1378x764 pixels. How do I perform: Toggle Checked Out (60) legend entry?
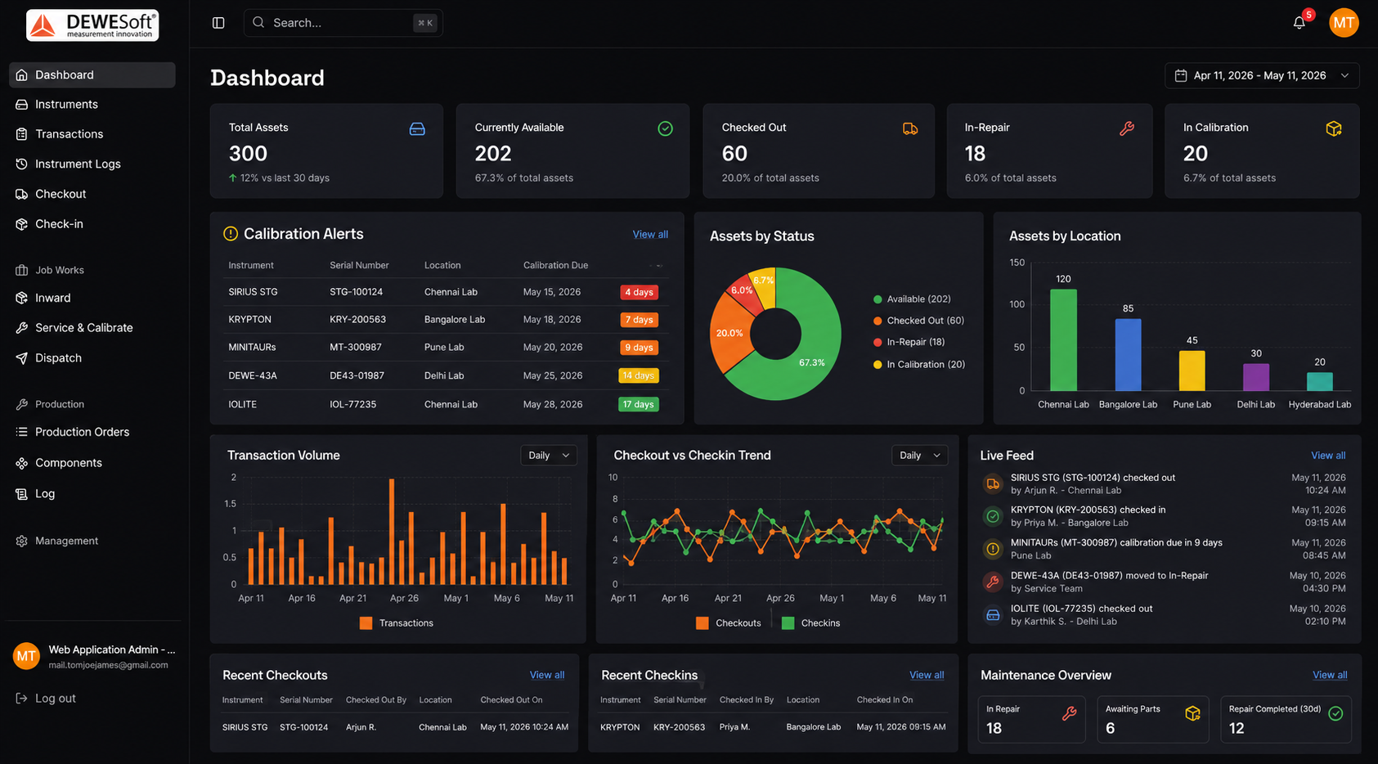[x=918, y=321]
